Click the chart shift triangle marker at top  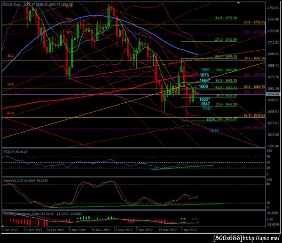point(239,3)
